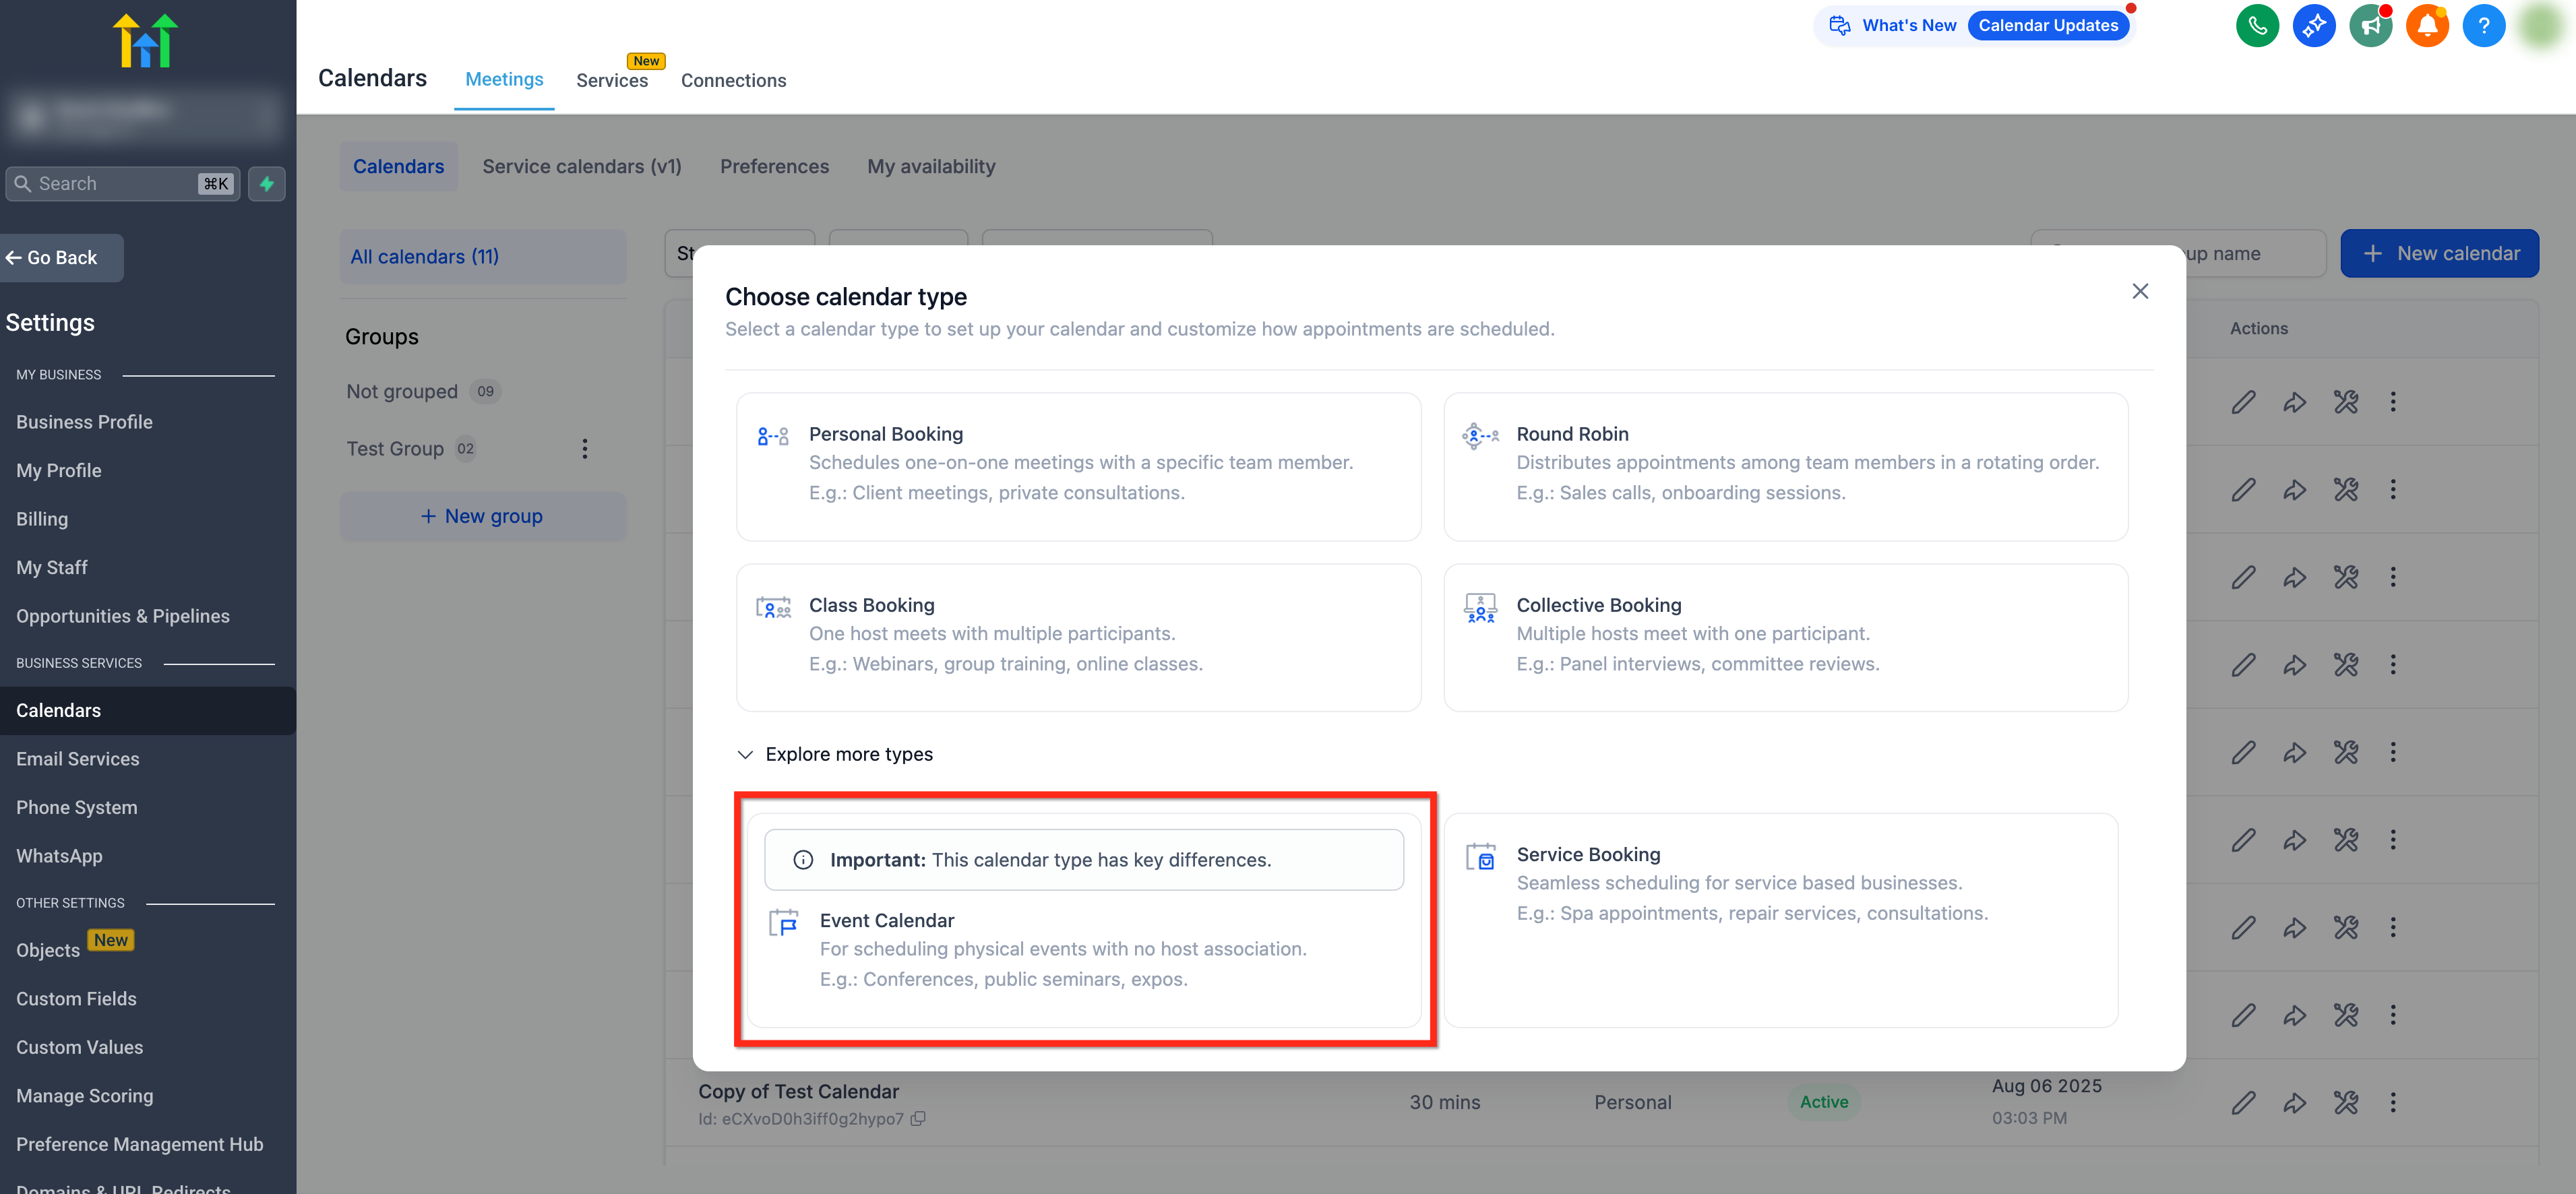This screenshot has height=1194, width=2576.
Task: Open the orange notifications bell
Action: click(2426, 26)
